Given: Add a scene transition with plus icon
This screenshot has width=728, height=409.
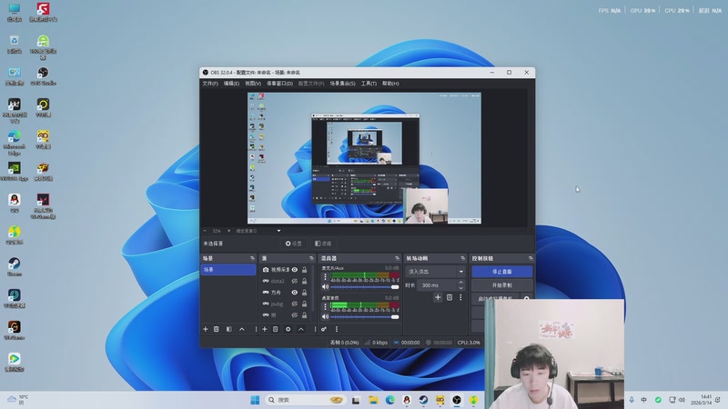Looking at the screenshot, I should [x=438, y=297].
